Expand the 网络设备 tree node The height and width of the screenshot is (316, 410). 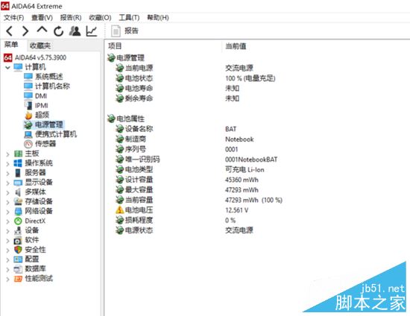click(x=7, y=212)
